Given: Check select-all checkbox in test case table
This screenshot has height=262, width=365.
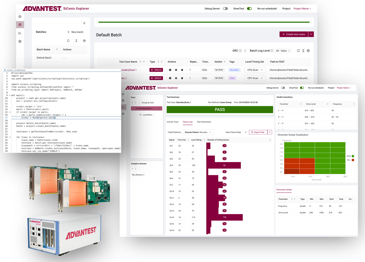Looking at the screenshot, I should [112, 62].
